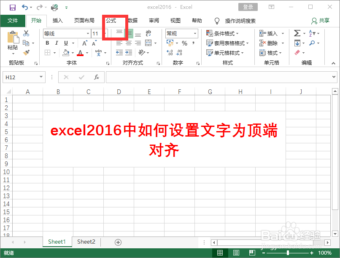Screen dimensions: 340x258
Task: Switch to Sheet2 tab
Action: pyautogui.click(x=86, y=242)
